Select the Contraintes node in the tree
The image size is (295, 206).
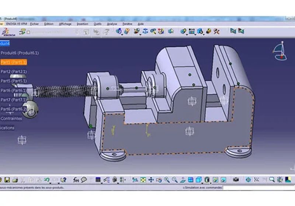click(x=11, y=118)
